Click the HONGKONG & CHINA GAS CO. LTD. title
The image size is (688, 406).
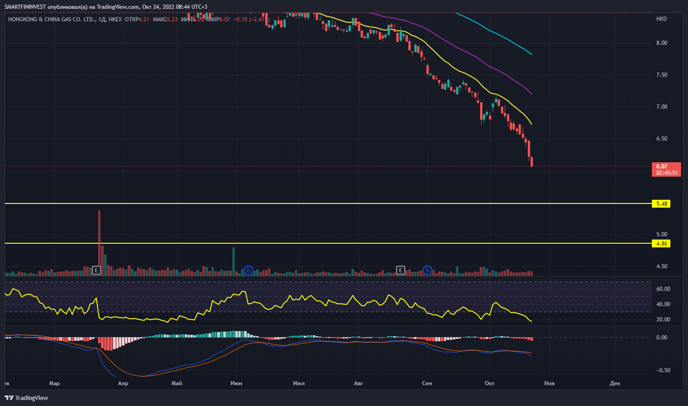point(52,19)
